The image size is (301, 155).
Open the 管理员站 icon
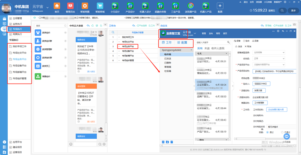point(70,6)
